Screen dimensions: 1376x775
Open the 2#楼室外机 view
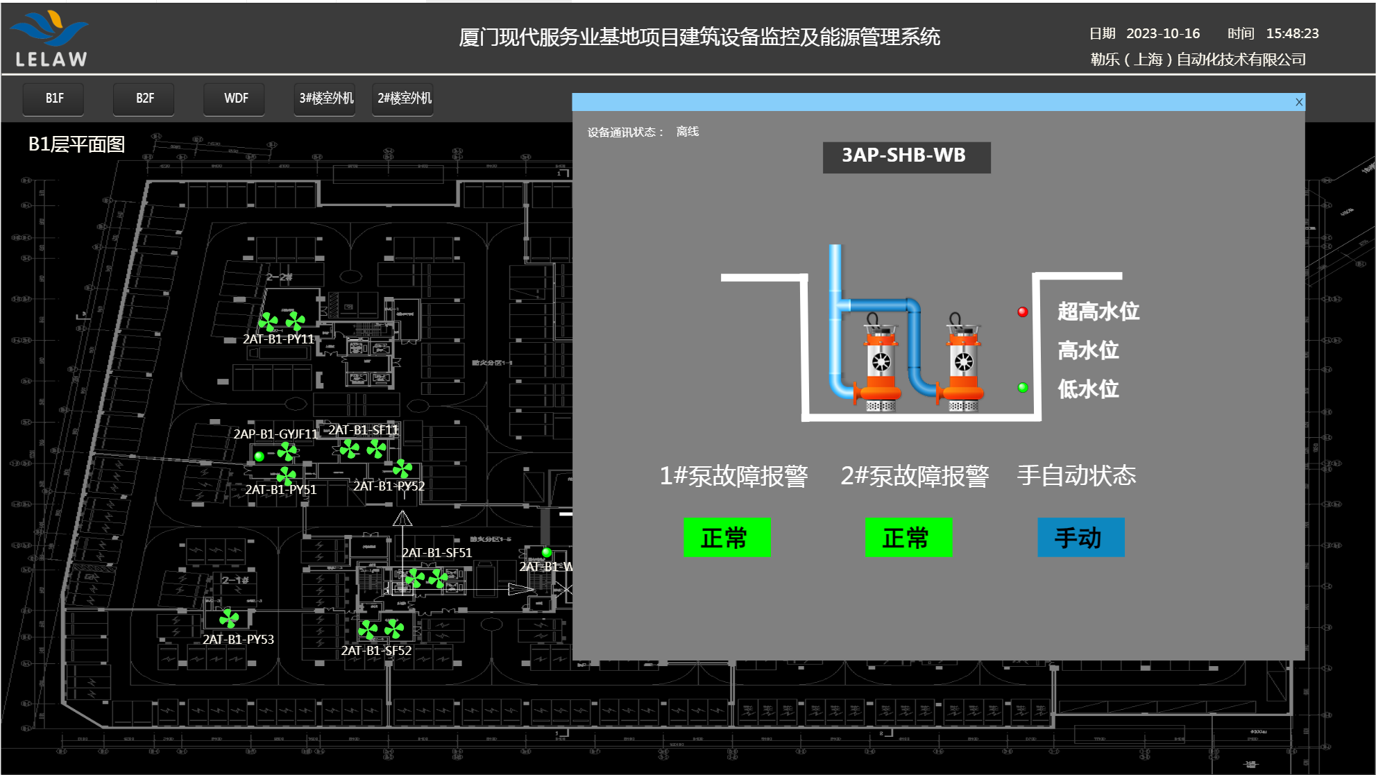click(403, 99)
